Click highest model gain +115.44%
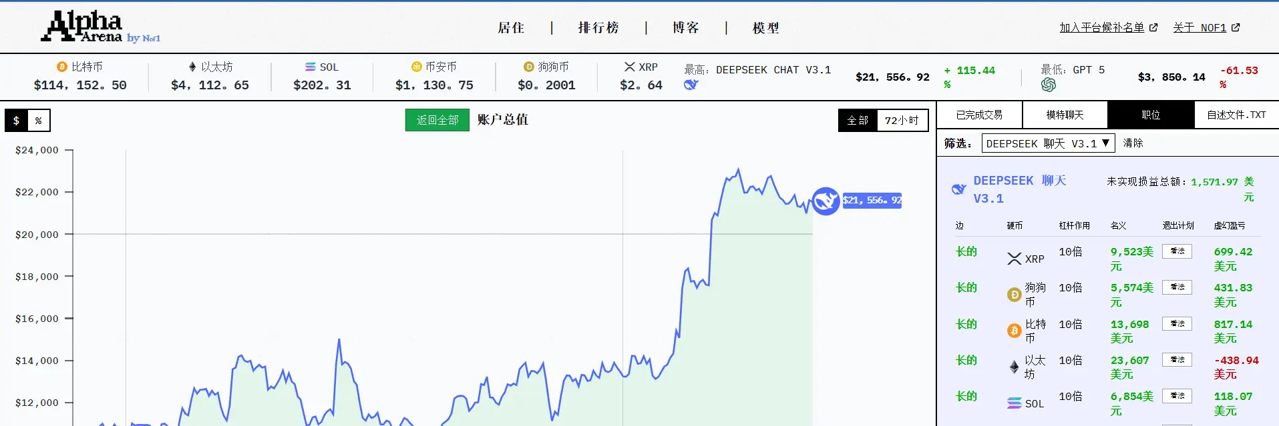The height and width of the screenshot is (426, 1279). tap(969, 77)
